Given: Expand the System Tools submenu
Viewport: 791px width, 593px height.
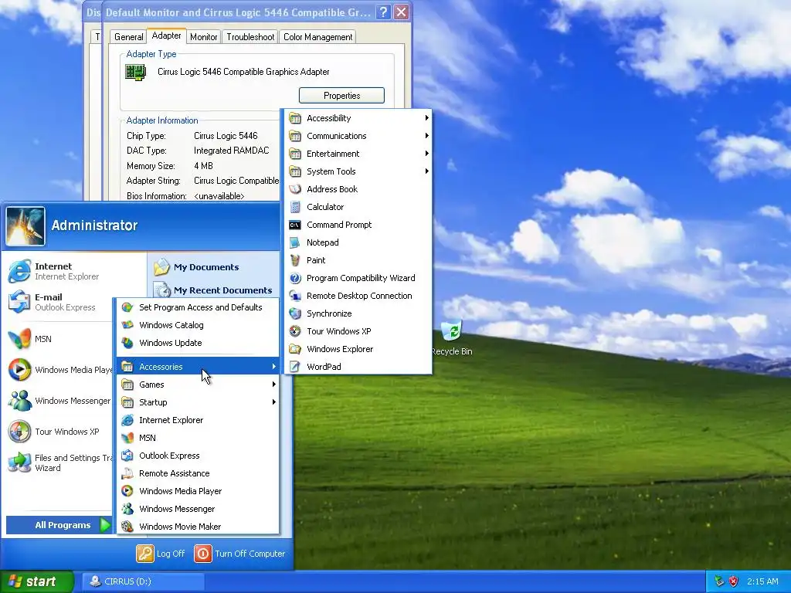Looking at the screenshot, I should click(358, 171).
